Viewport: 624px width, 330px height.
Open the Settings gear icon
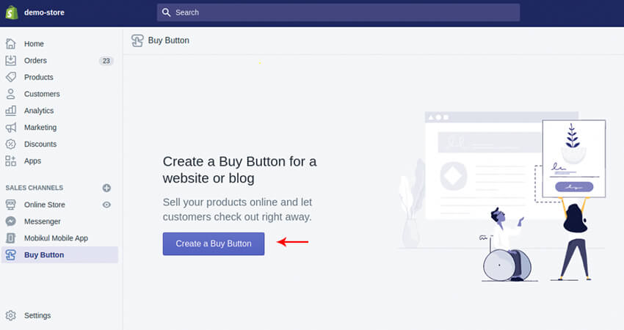(x=11, y=315)
